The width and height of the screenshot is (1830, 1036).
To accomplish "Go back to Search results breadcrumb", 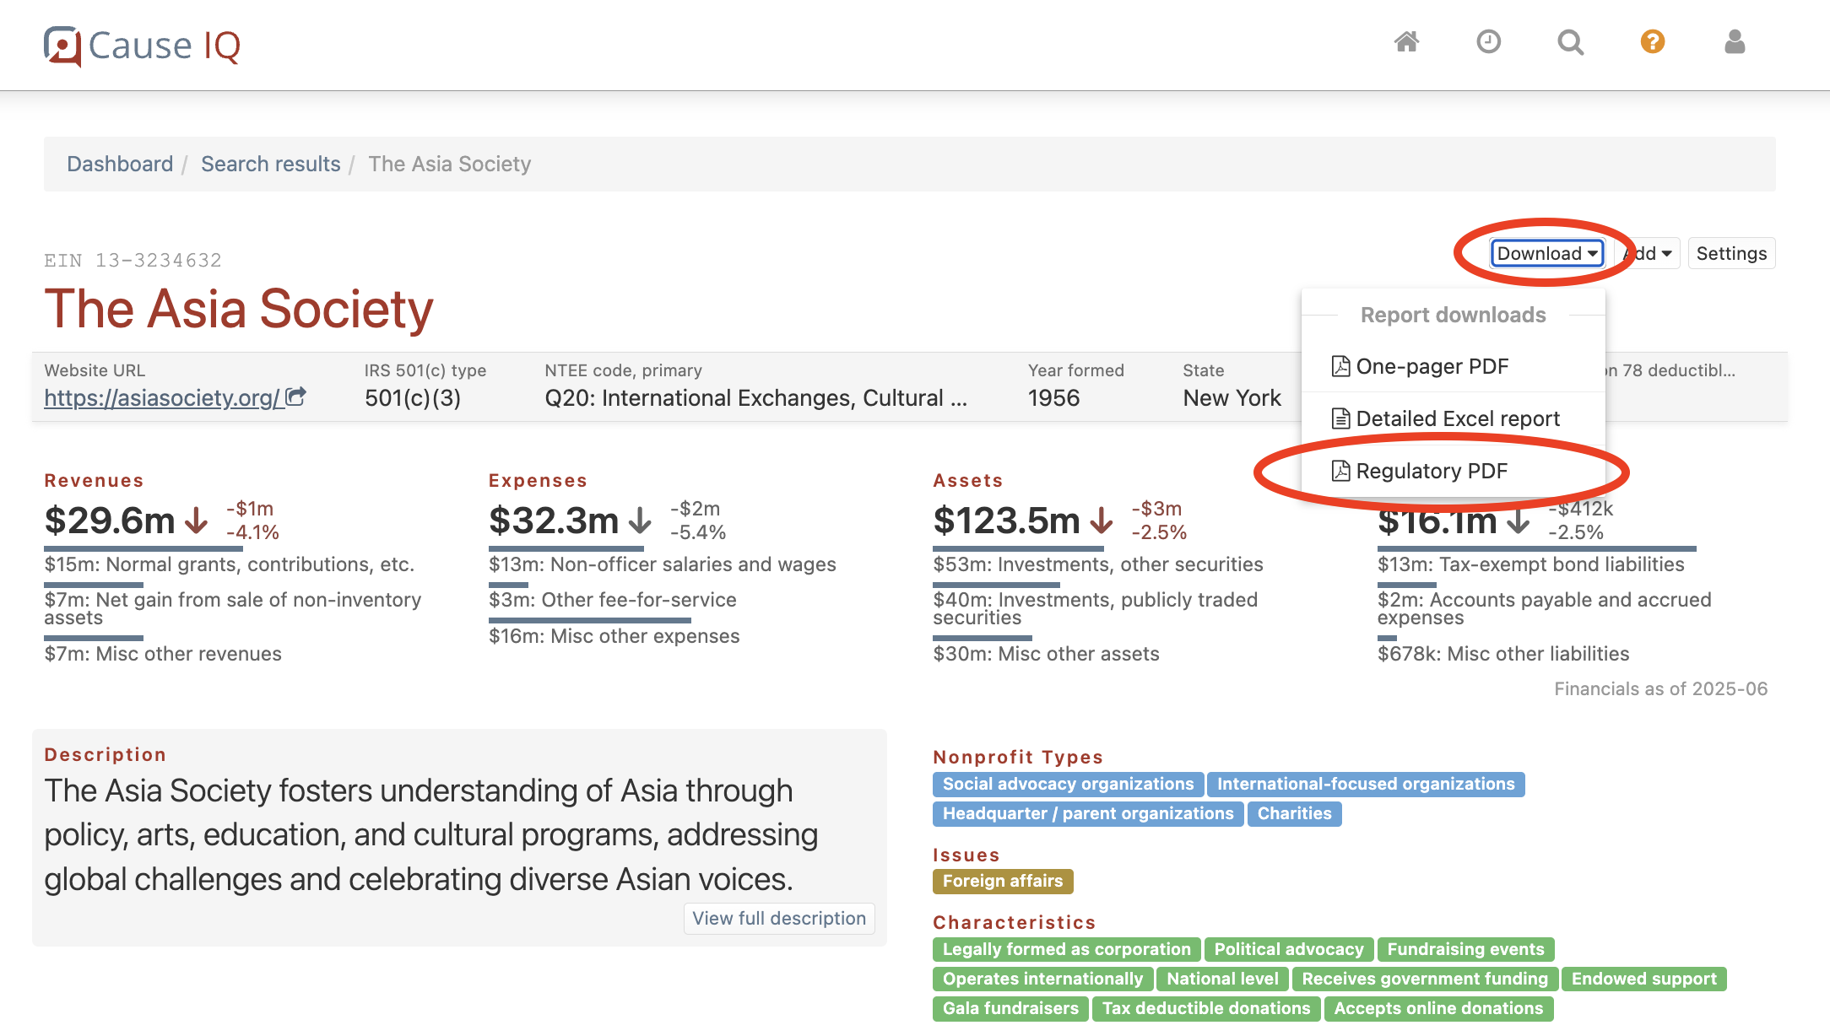I will click(x=271, y=164).
